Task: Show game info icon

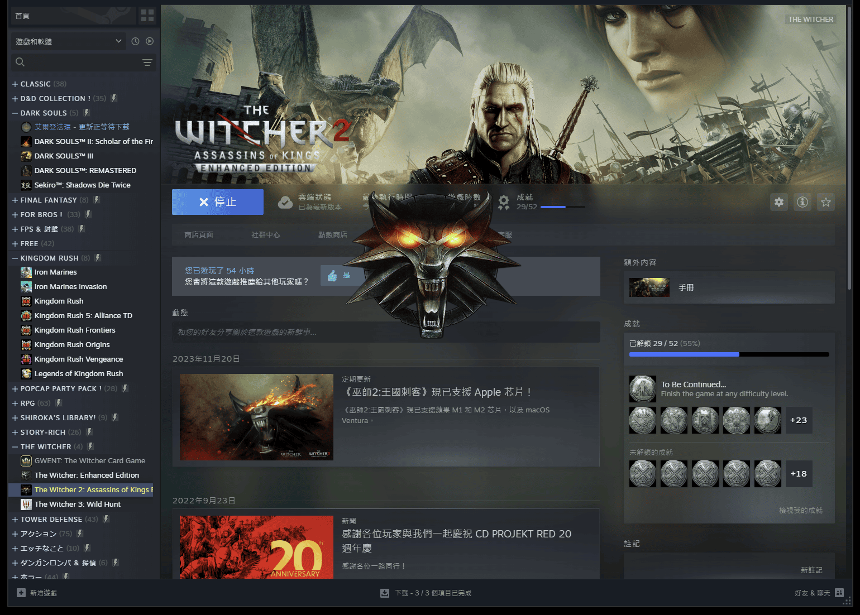Action: click(802, 202)
